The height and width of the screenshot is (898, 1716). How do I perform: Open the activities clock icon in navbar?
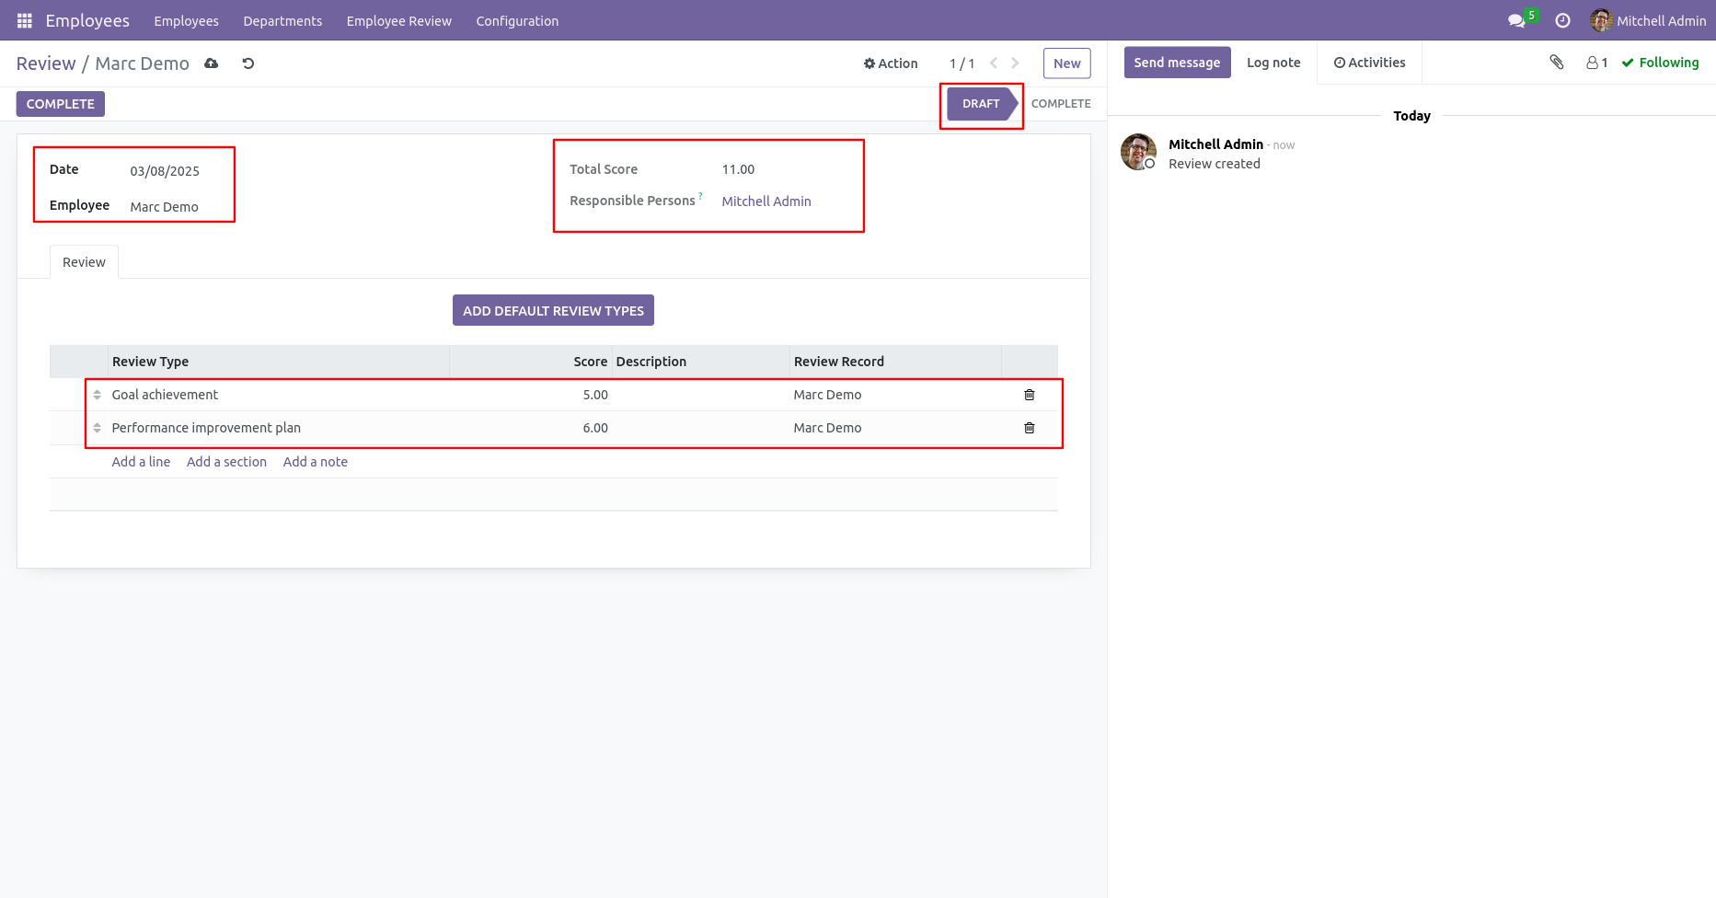pos(1562,20)
